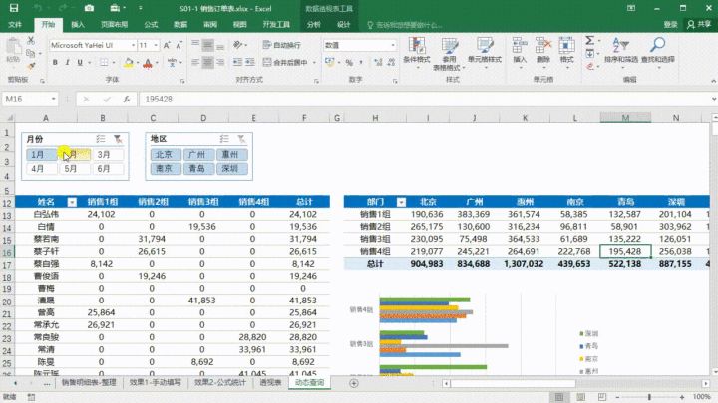Decrease font size with the smaller A icon
718x403 pixels.
click(179, 45)
